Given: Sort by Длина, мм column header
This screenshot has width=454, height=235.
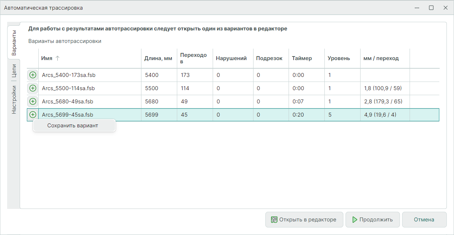Looking at the screenshot, I should [158, 58].
